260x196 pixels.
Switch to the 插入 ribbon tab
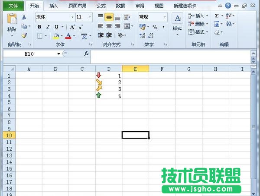coord(54,6)
